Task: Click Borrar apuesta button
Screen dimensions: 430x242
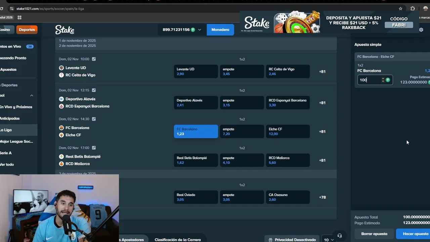Action: [374, 234]
